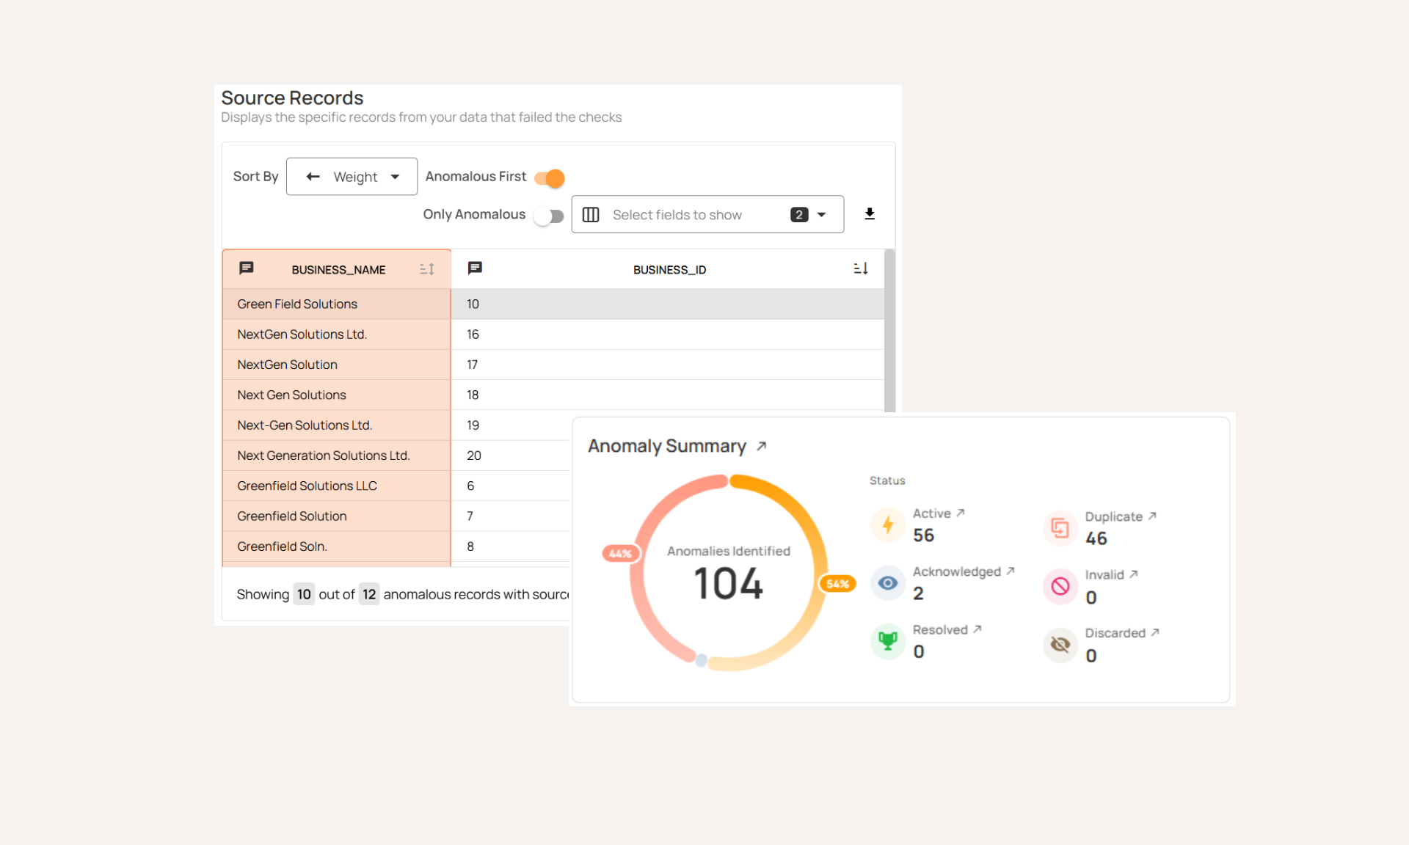This screenshot has height=845, width=1409.
Task: Click the Discarded hidden-eye icon
Action: pos(1060,644)
